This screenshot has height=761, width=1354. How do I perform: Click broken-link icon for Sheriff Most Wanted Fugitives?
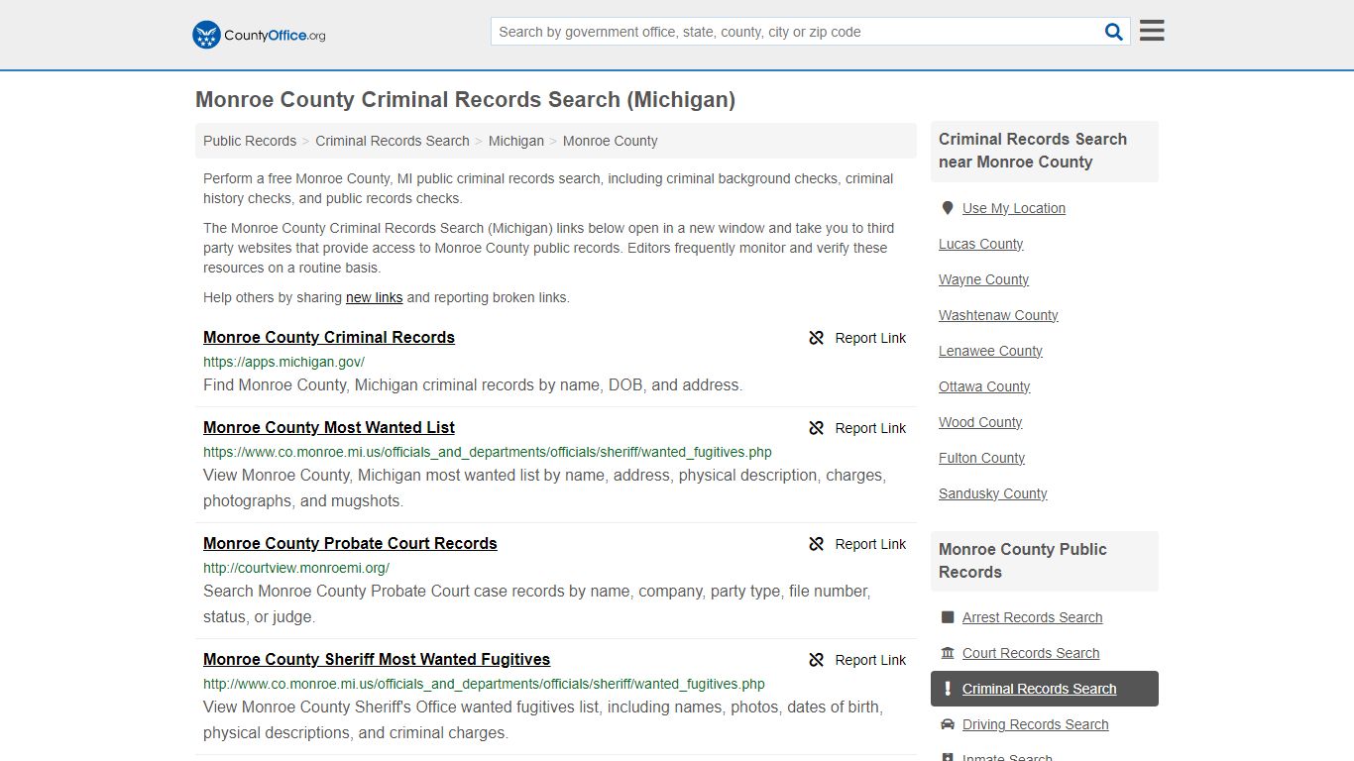click(x=817, y=660)
